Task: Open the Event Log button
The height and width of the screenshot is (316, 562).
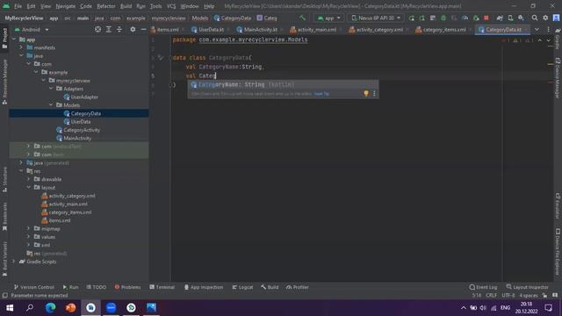Action: click(x=483, y=287)
